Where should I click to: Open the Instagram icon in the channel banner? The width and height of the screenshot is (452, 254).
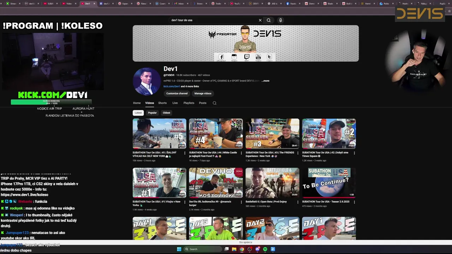pos(234,57)
